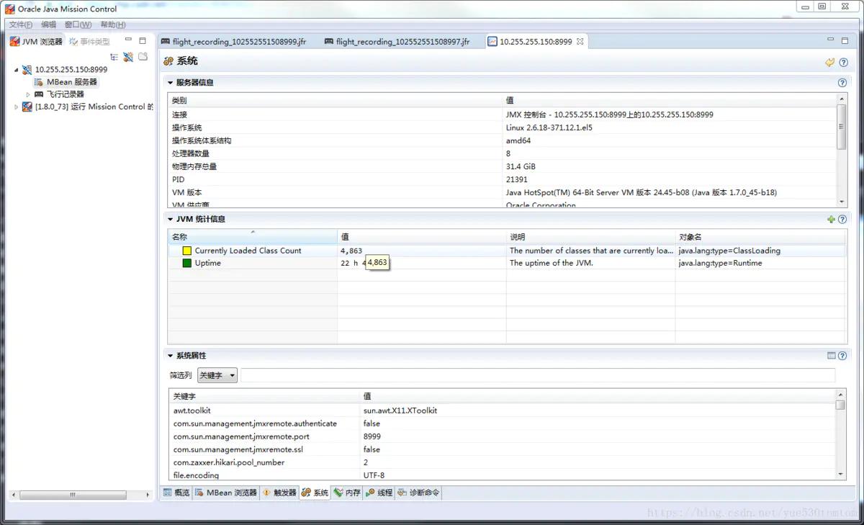Sort by the 名称 column header
The height and width of the screenshot is (525, 864).
click(x=252, y=237)
